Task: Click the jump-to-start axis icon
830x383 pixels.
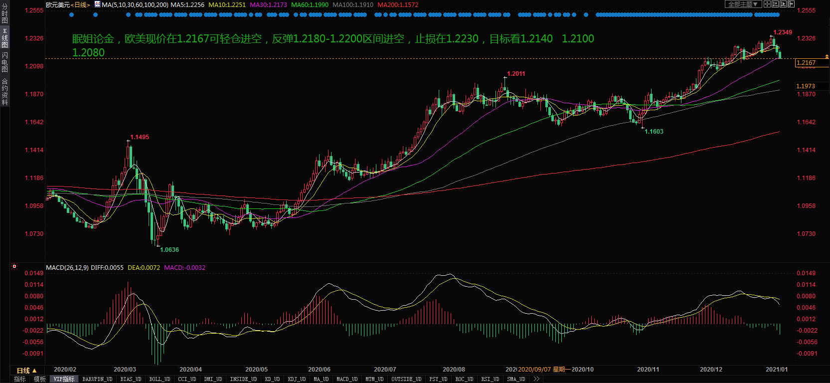Action: [x=775, y=4]
